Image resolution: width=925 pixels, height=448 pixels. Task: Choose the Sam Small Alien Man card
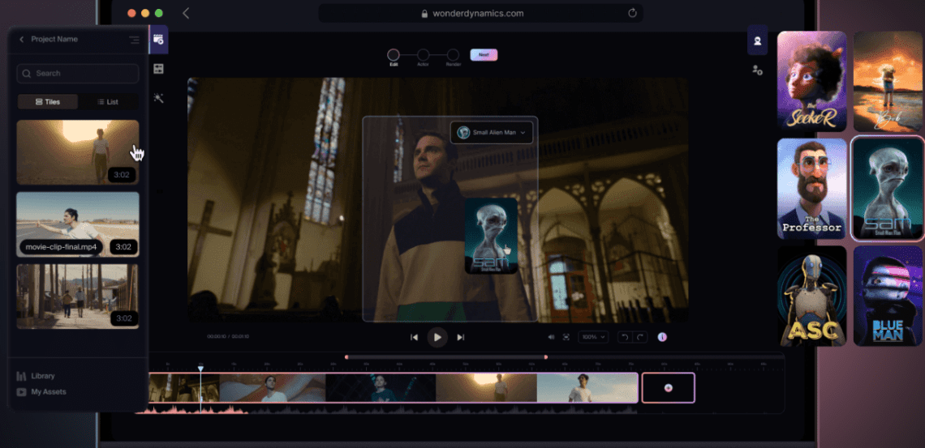coord(888,189)
